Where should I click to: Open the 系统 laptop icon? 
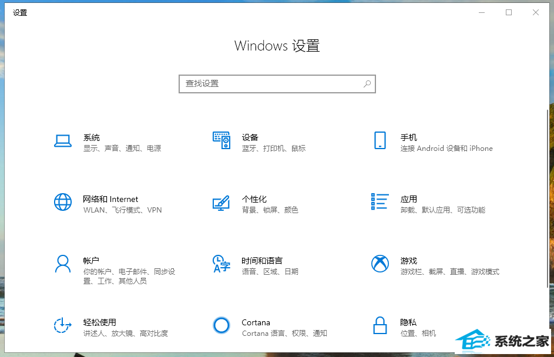tap(63, 140)
